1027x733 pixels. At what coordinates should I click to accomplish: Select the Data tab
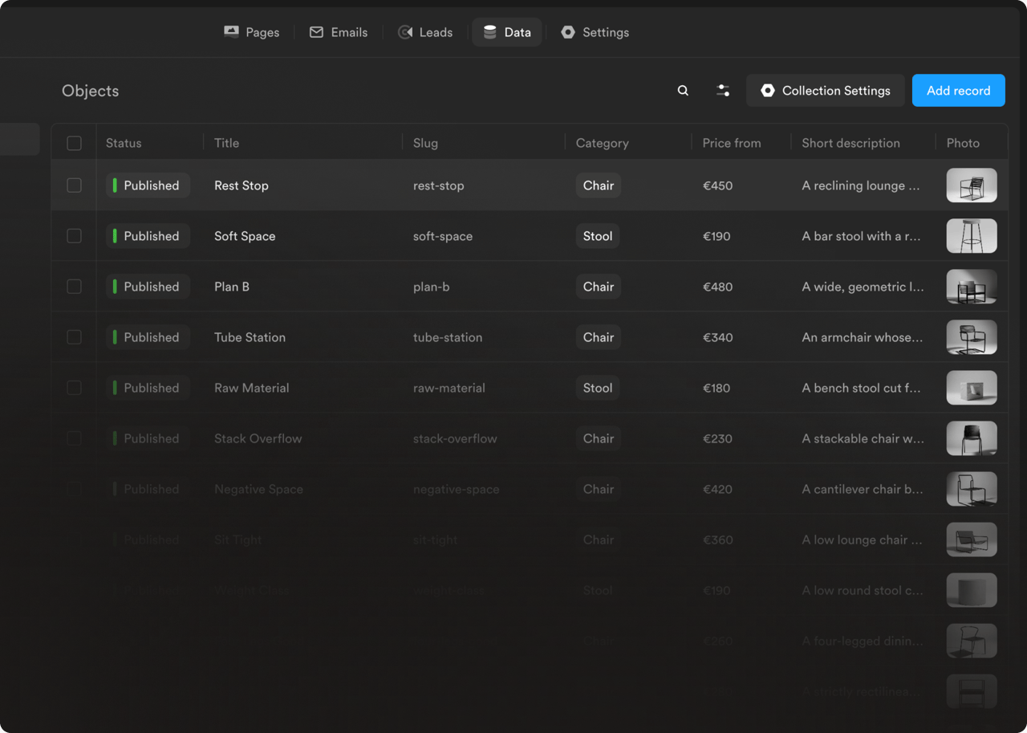pos(507,32)
